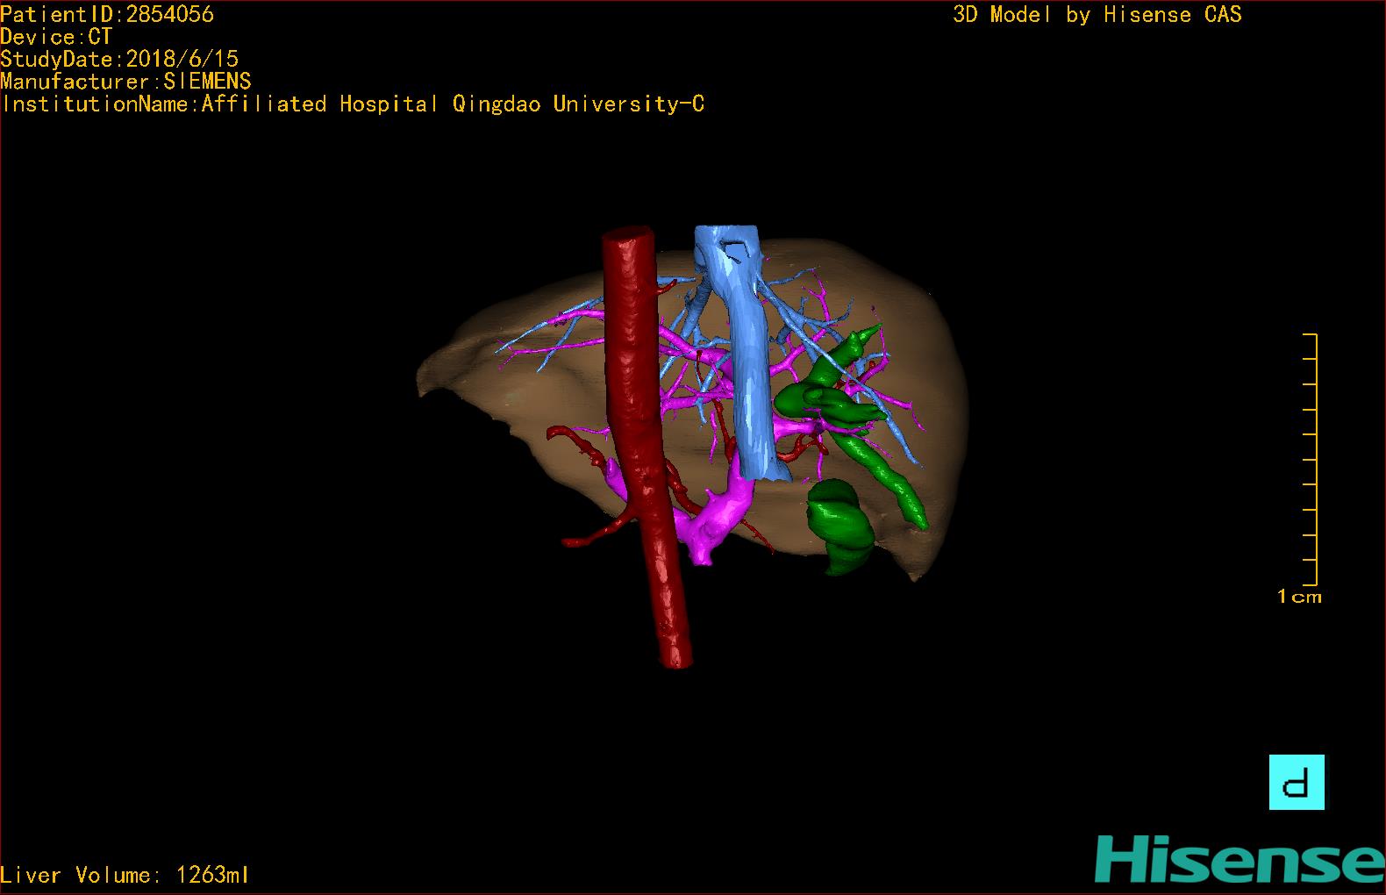Click the Device:CT label
Image resolution: width=1386 pixels, height=895 pixels.
coord(56,37)
